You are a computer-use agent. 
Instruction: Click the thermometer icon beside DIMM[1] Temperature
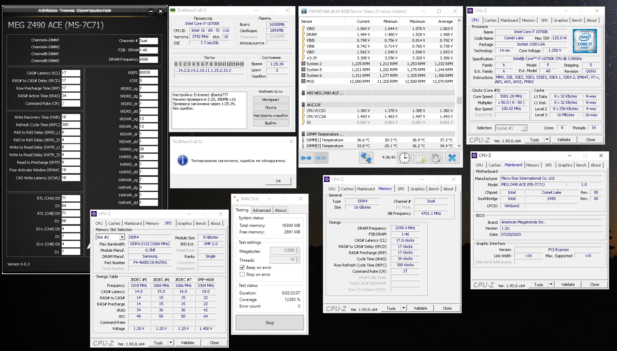(x=303, y=140)
